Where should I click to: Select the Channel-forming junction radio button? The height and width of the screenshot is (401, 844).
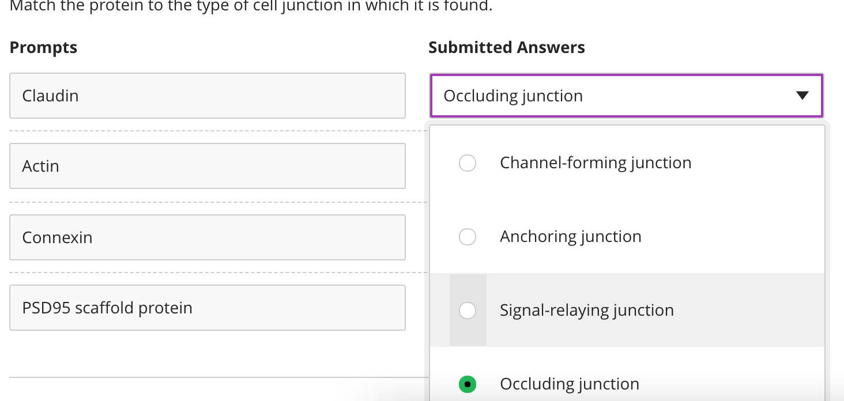coord(468,163)
